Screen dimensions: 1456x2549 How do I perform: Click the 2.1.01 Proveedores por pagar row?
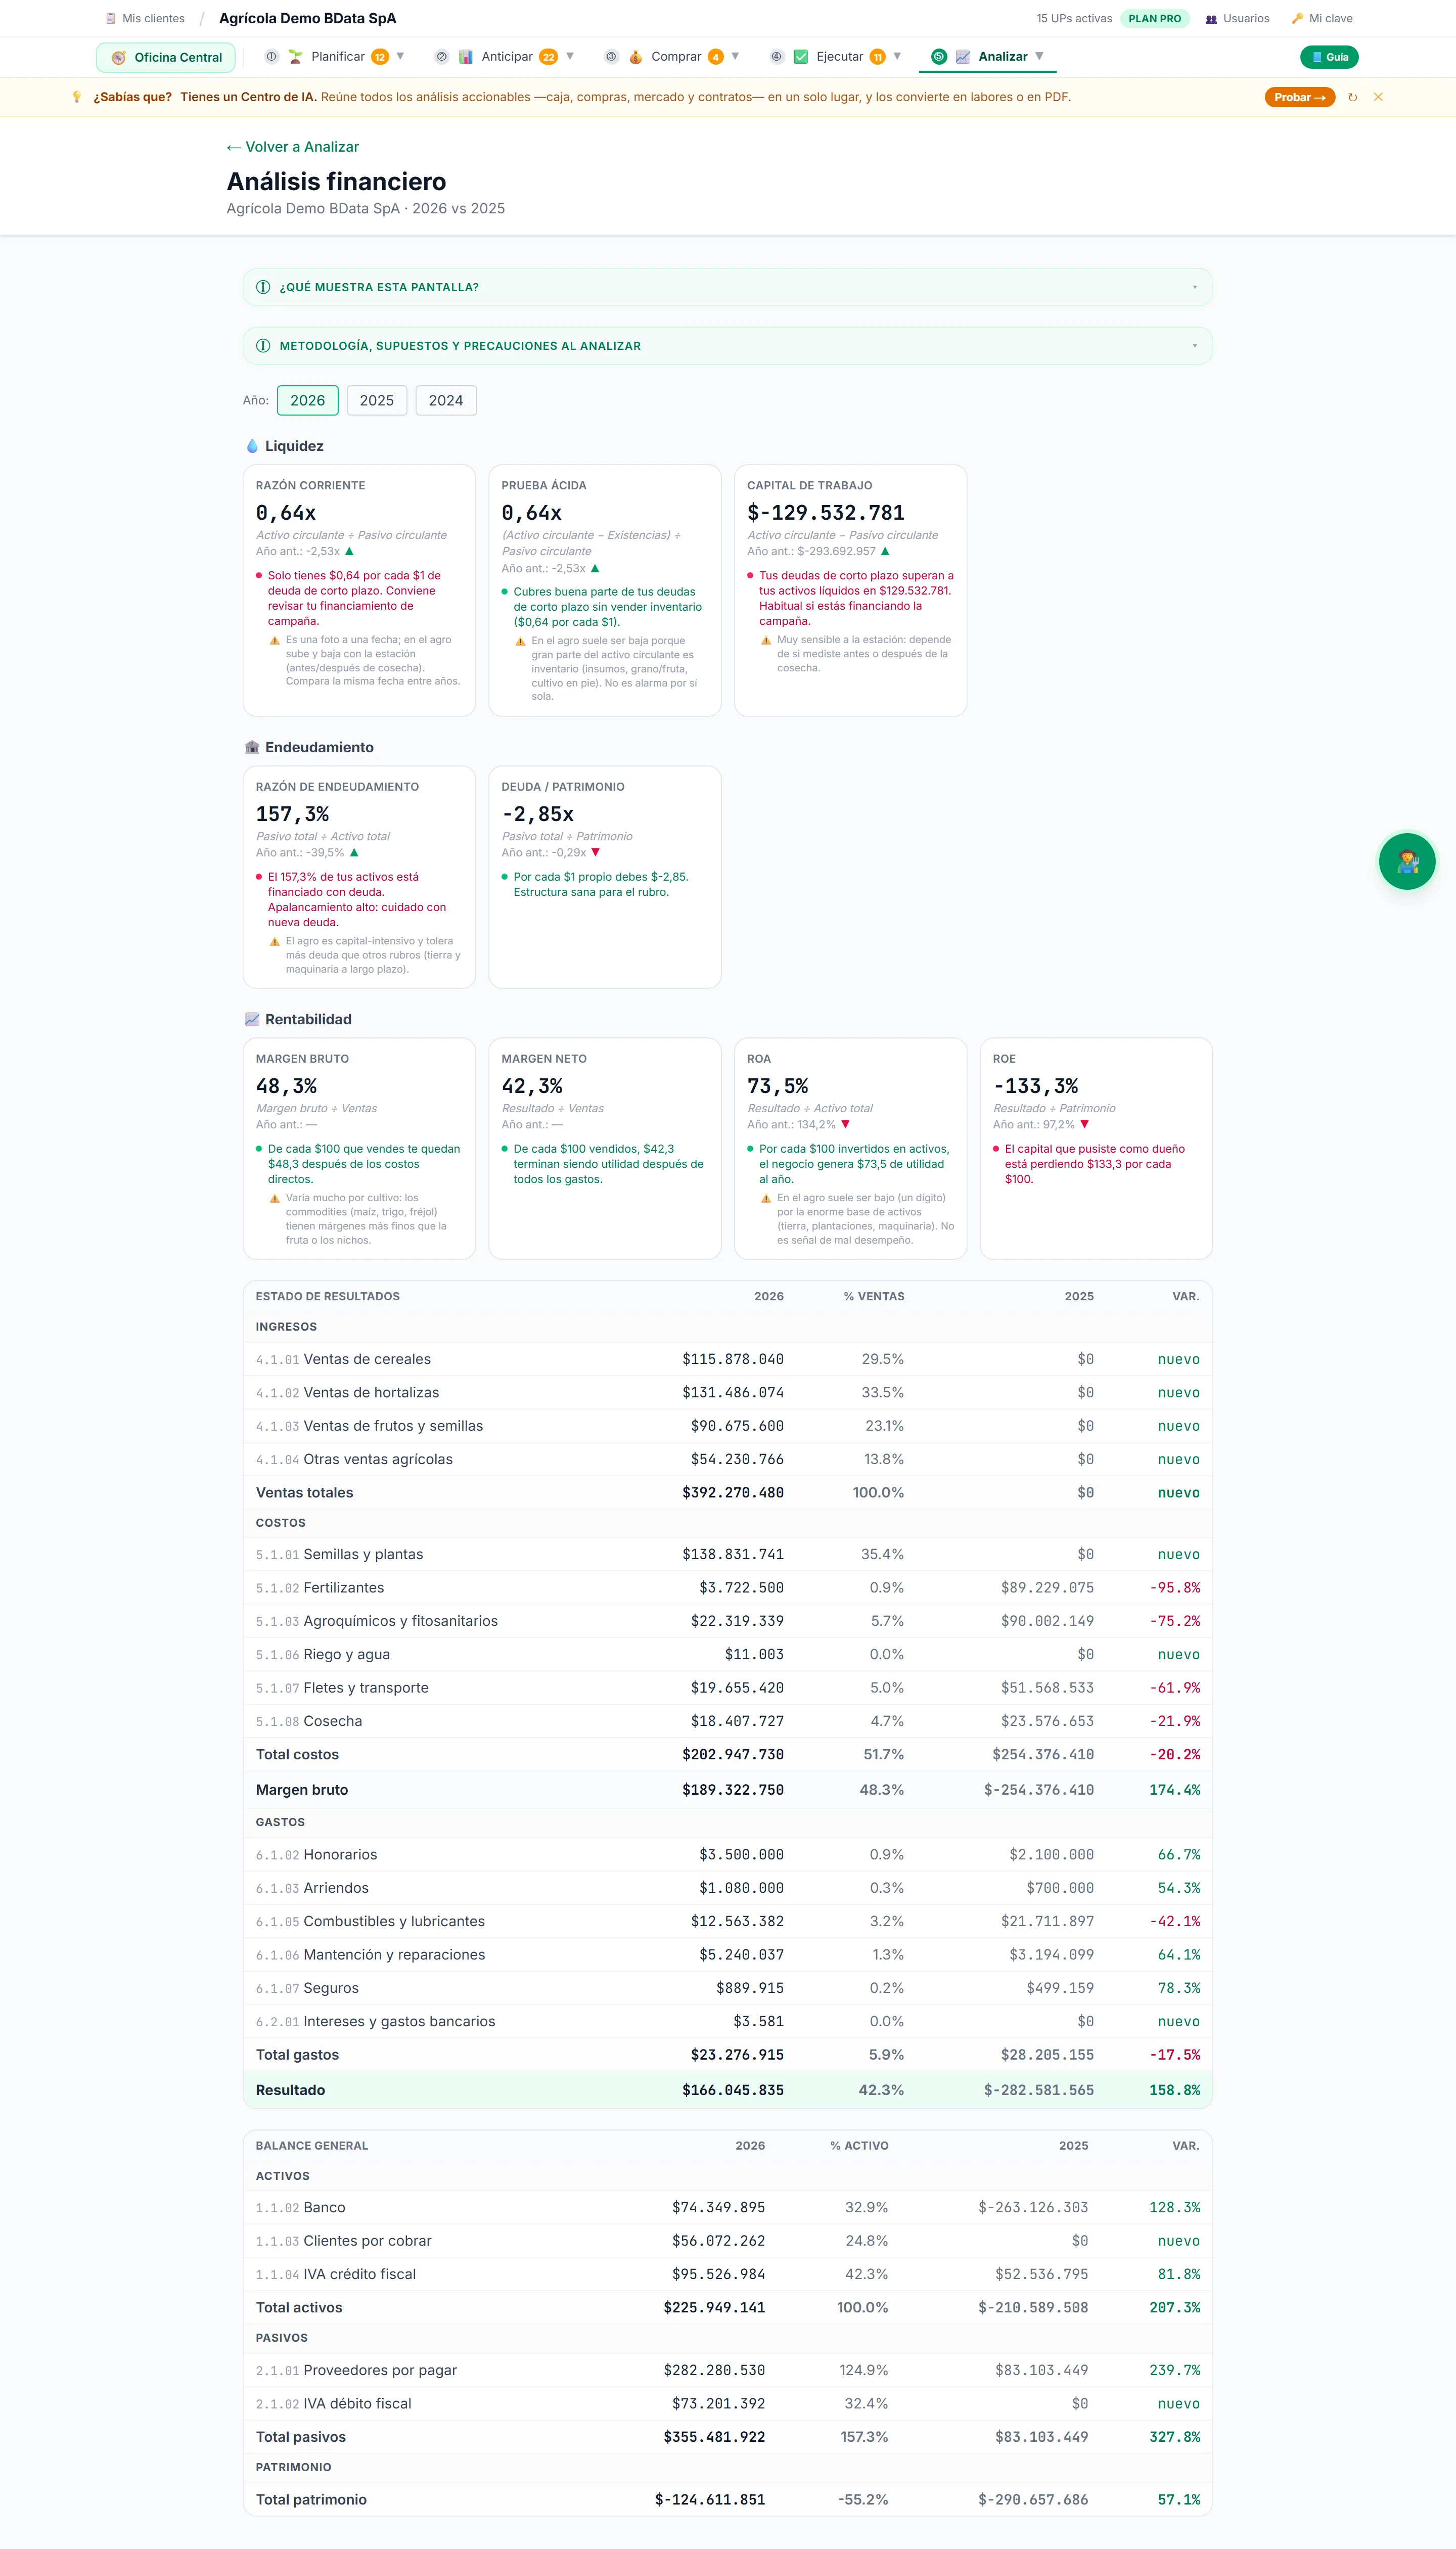727,2371
